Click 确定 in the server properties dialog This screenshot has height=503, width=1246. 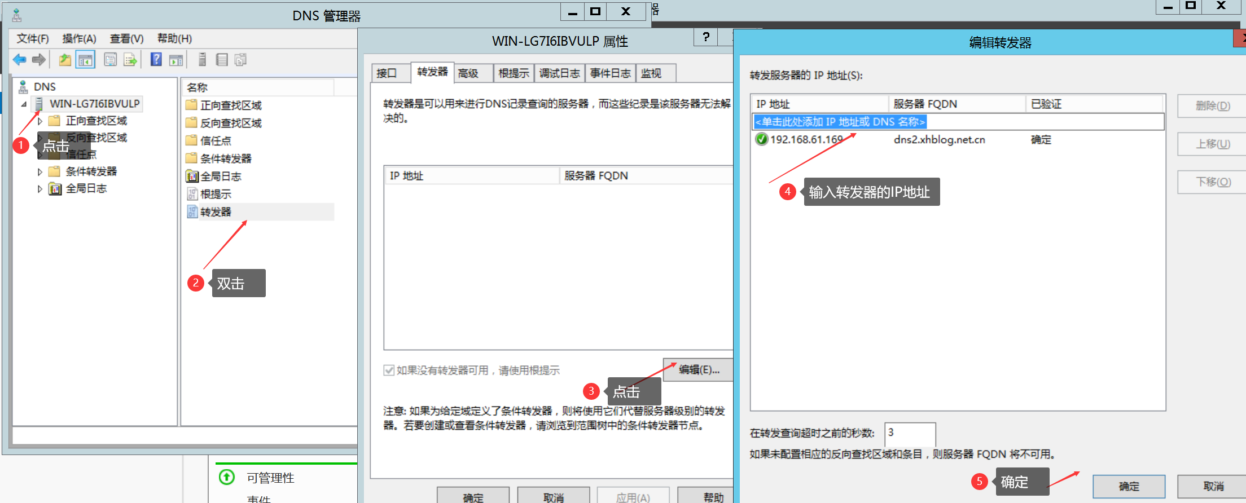[473, 496]
